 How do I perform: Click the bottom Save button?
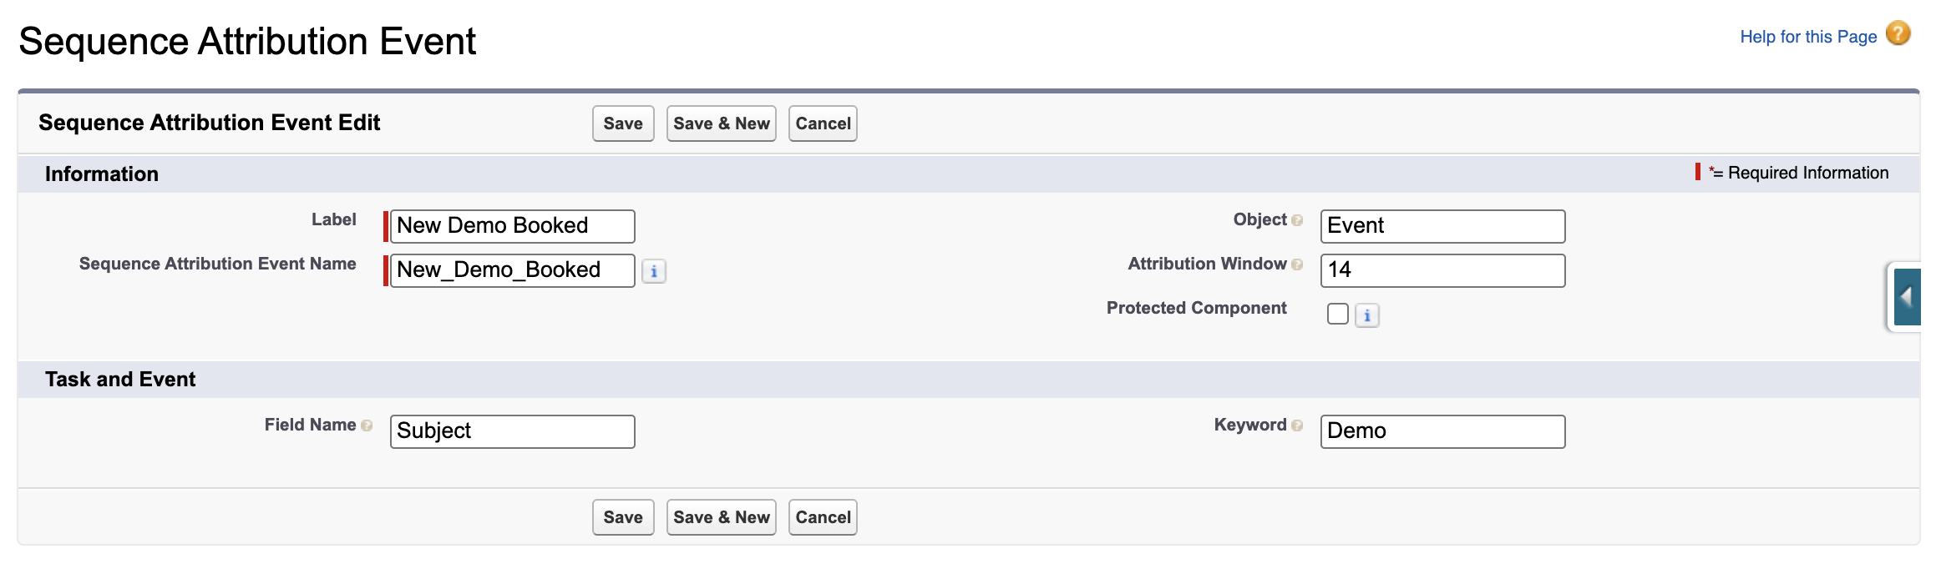[x=622, y=516]
